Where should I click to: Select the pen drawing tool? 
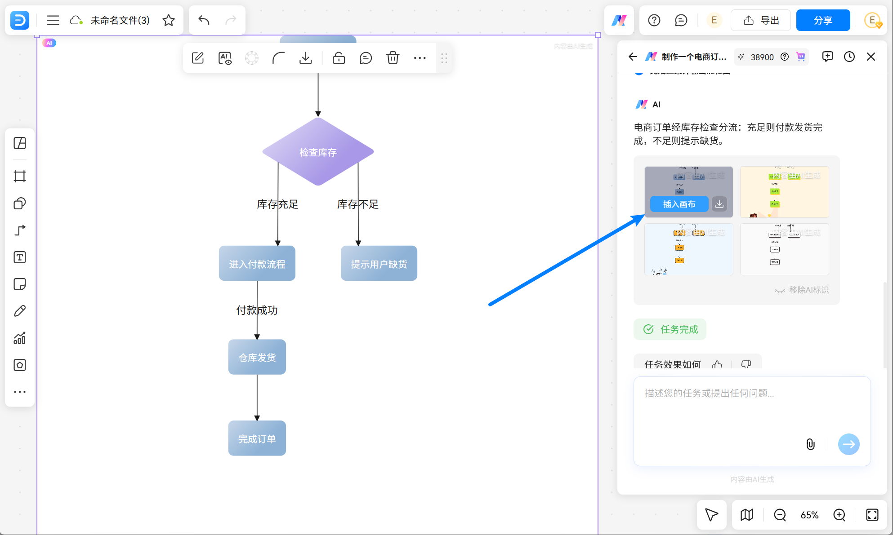[x=20, y=311]
